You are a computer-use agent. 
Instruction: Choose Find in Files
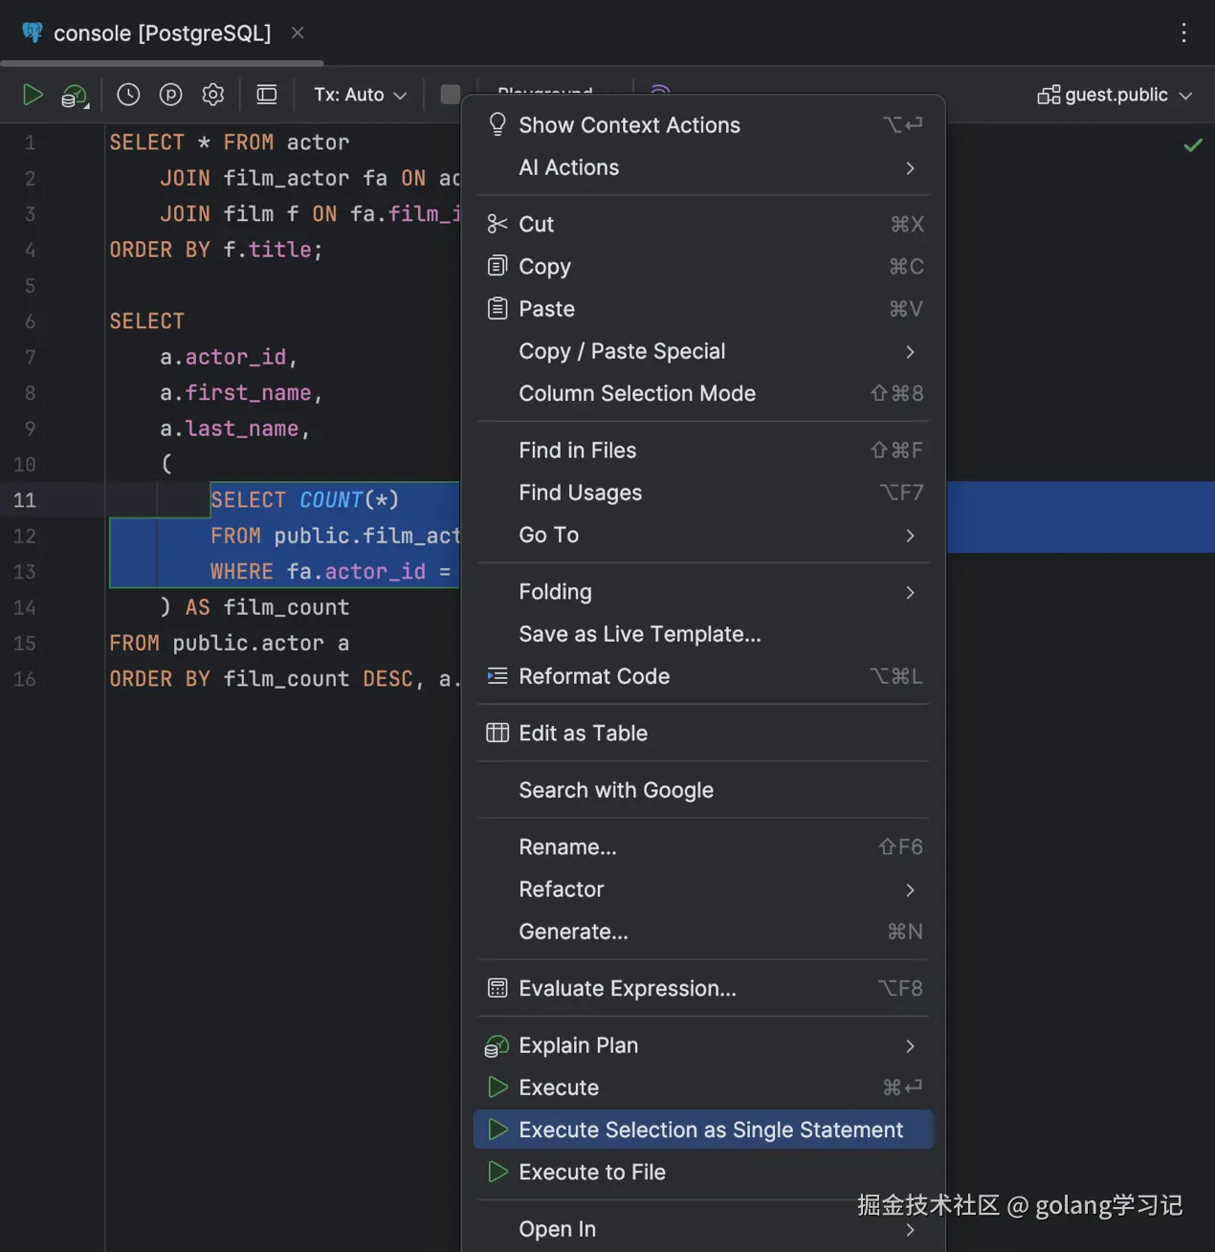(x=703, y=450)
